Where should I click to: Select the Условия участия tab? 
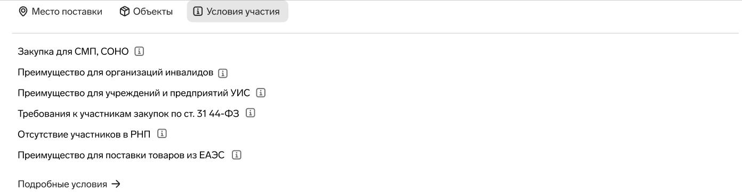pos(237,11)
